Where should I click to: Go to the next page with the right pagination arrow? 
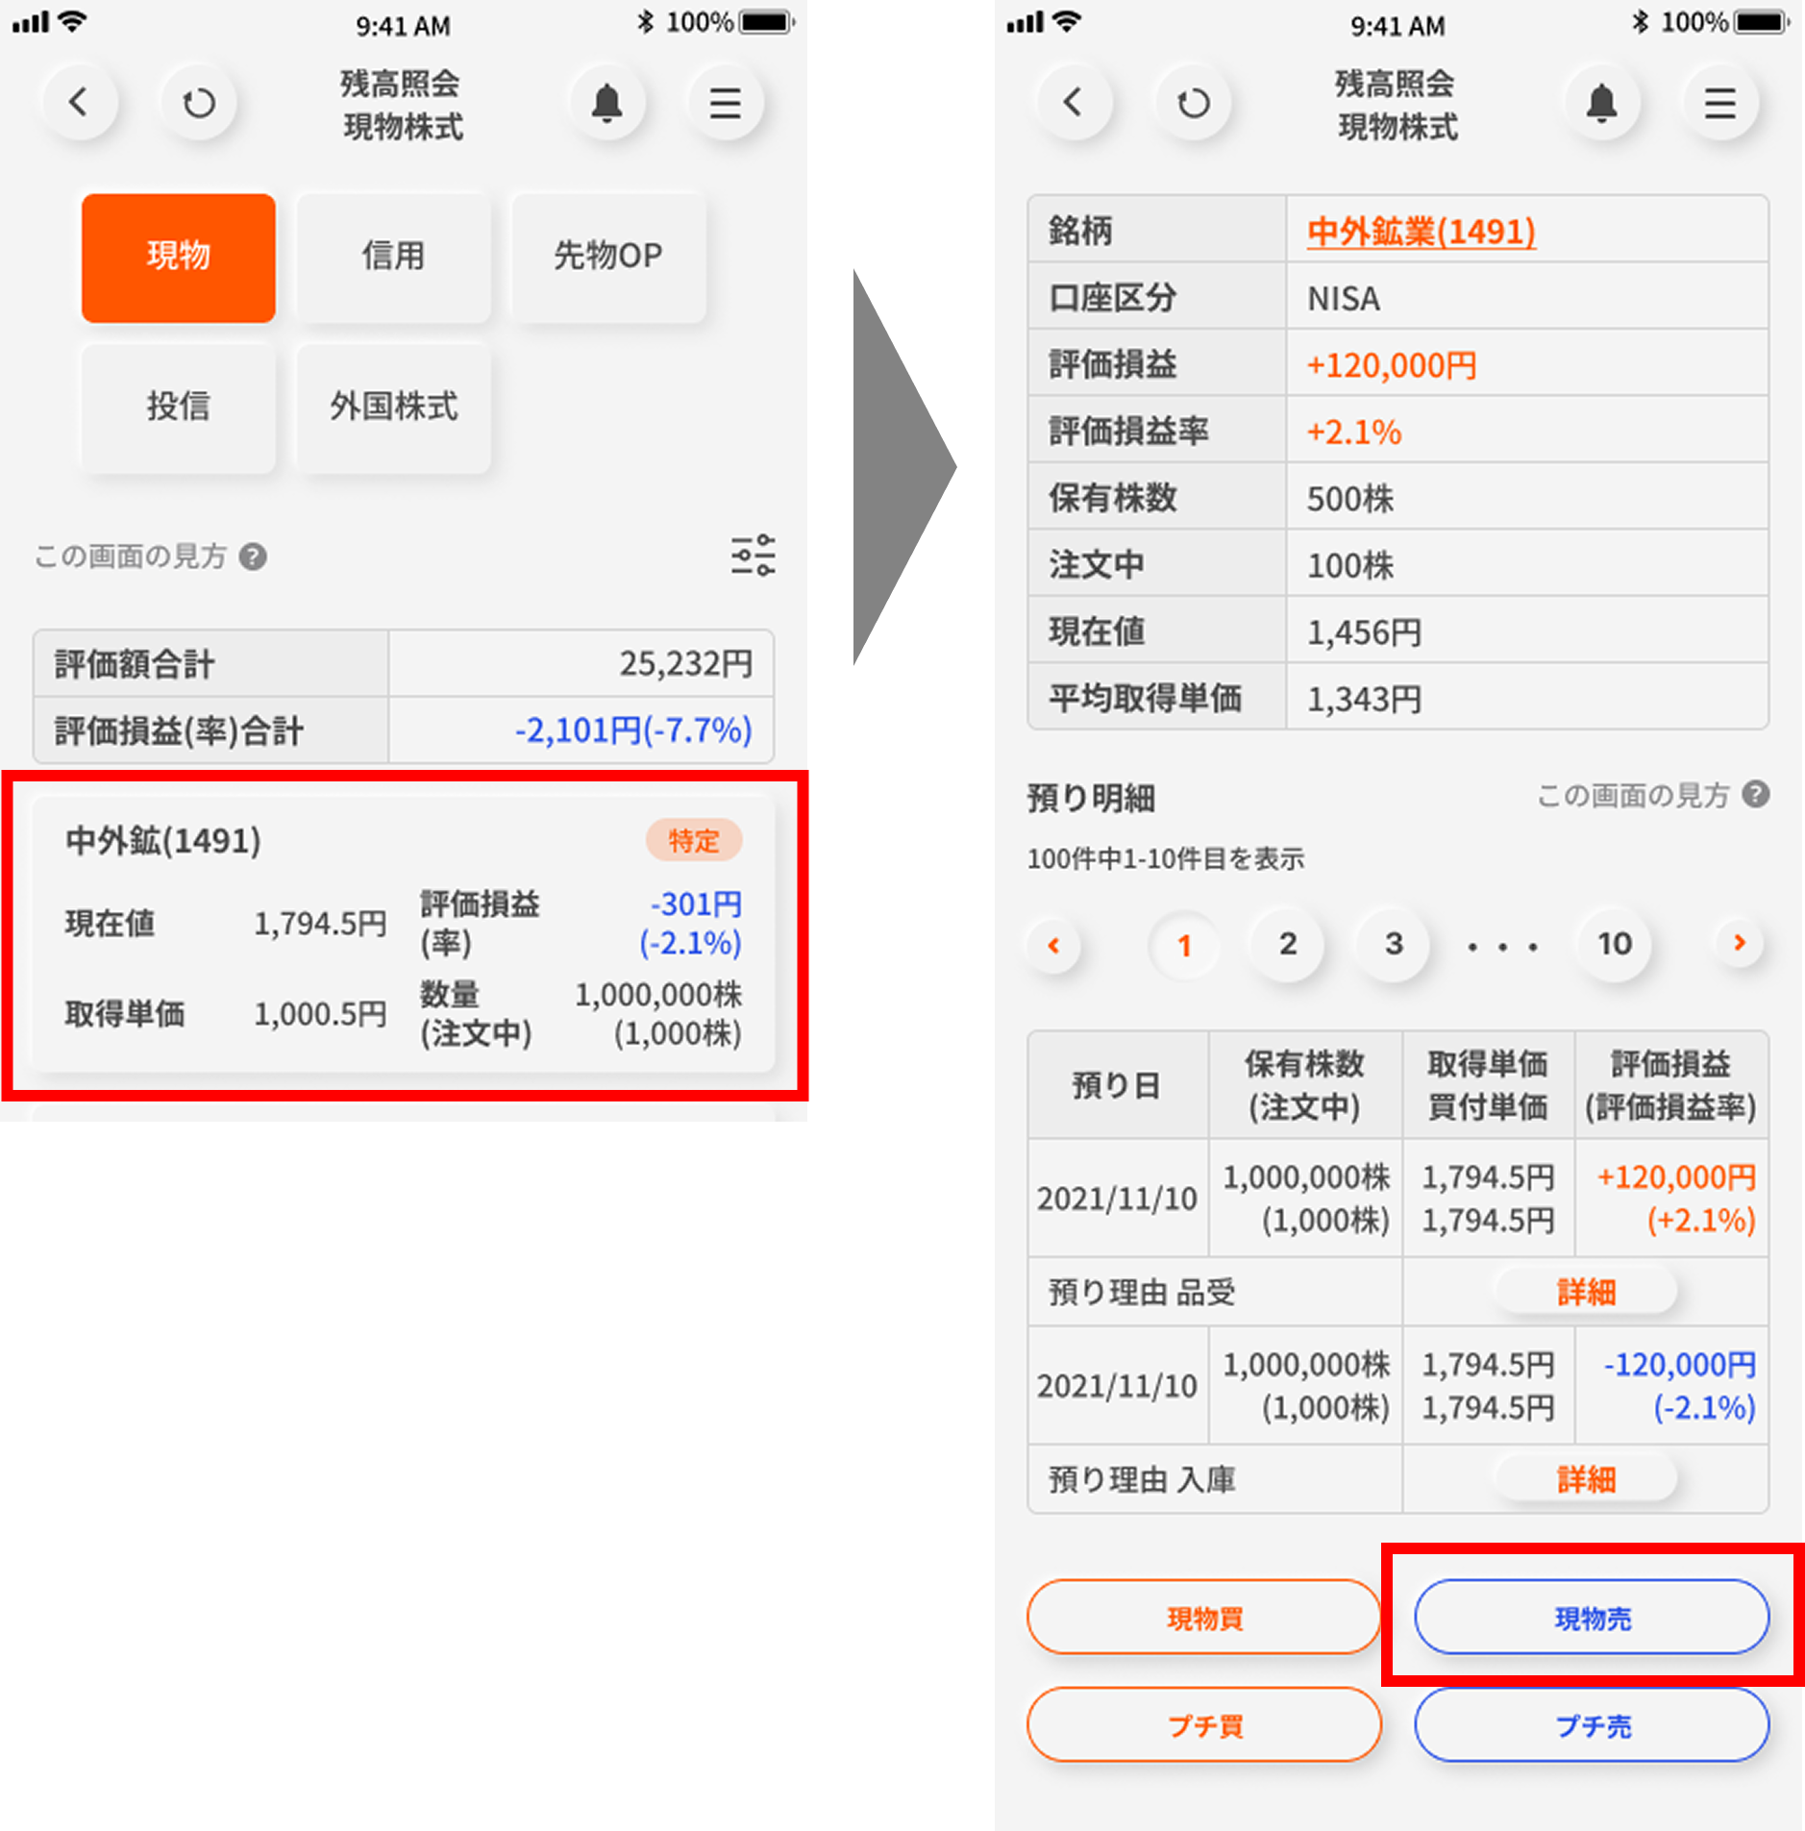pyautogui.click(x=1739, y=943)
